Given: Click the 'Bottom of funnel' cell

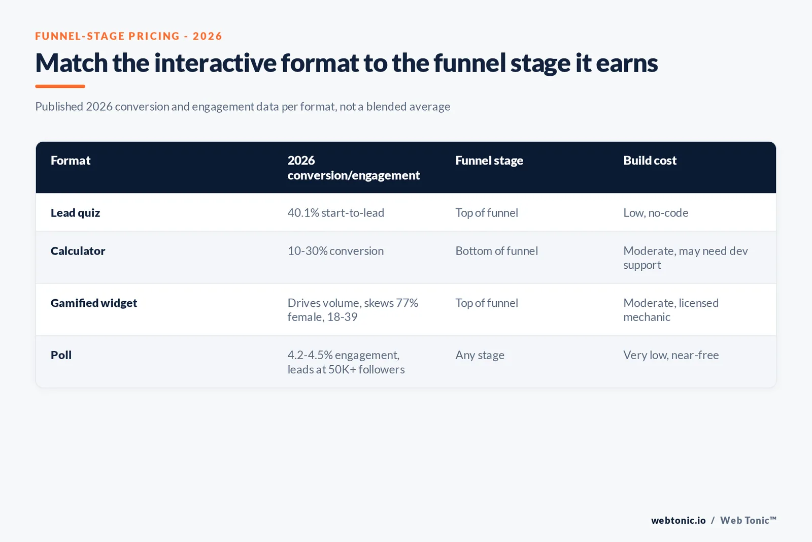Looking at the screenshot, I should (496, 251).
